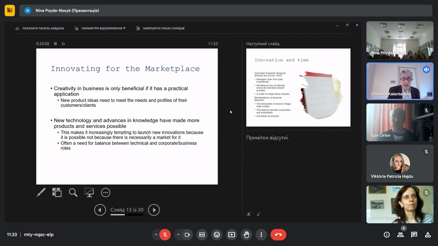The height and width of the screenshot is (246, 438).
Task: Advance to the next slide arrow
Action: 154,210
